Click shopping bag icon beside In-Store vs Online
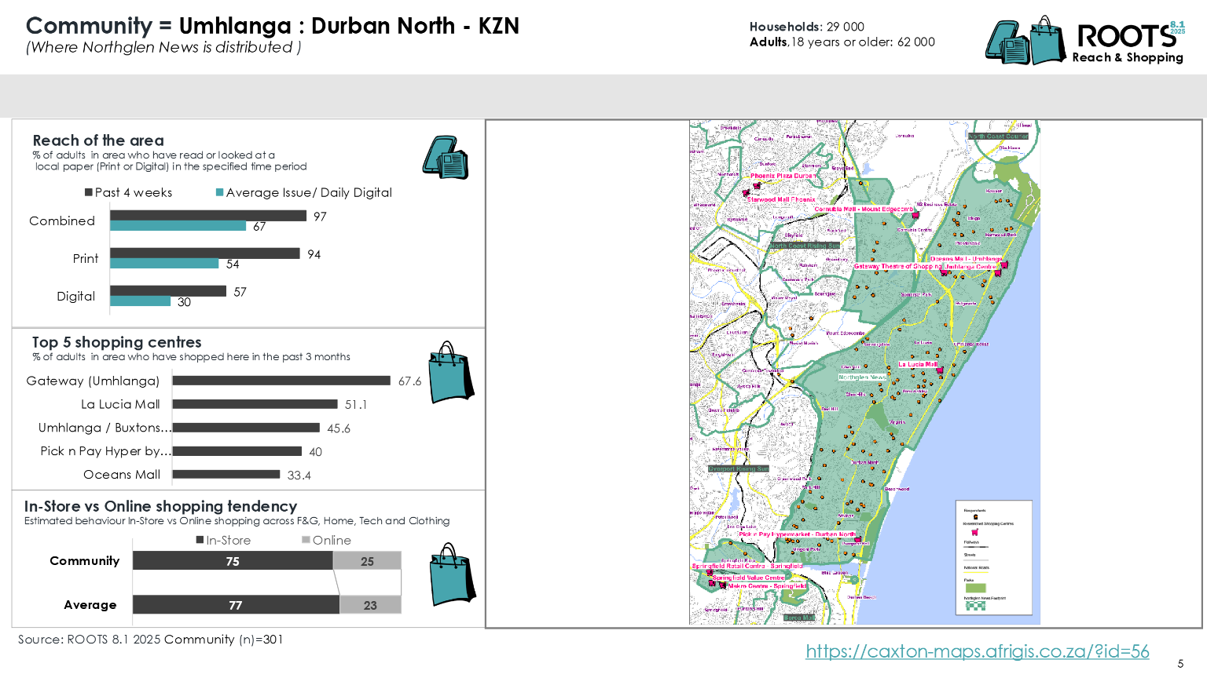This screenshot has width=1207, height=678. [452, 575]
